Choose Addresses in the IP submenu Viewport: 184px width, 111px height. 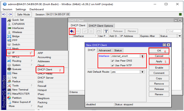tap(44, 61)
